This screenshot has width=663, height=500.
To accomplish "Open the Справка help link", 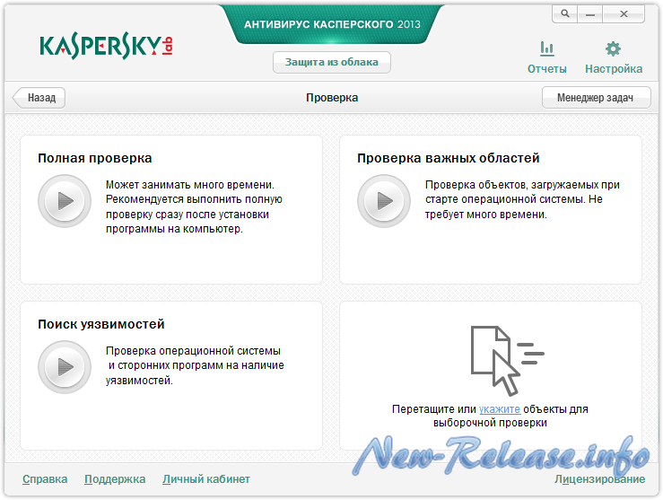I will 45,478.
